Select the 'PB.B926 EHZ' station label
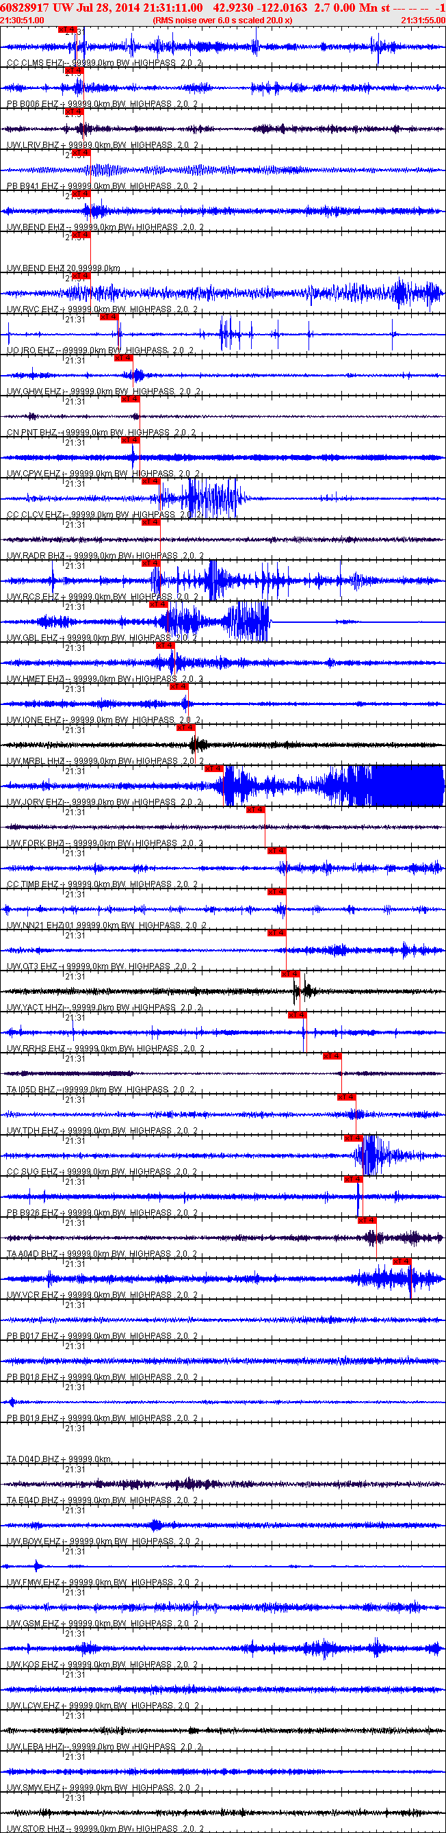The image size is (446, 1833). pos(33,1214)
